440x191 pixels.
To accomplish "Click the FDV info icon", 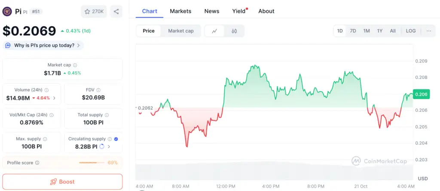I will 98,90.
